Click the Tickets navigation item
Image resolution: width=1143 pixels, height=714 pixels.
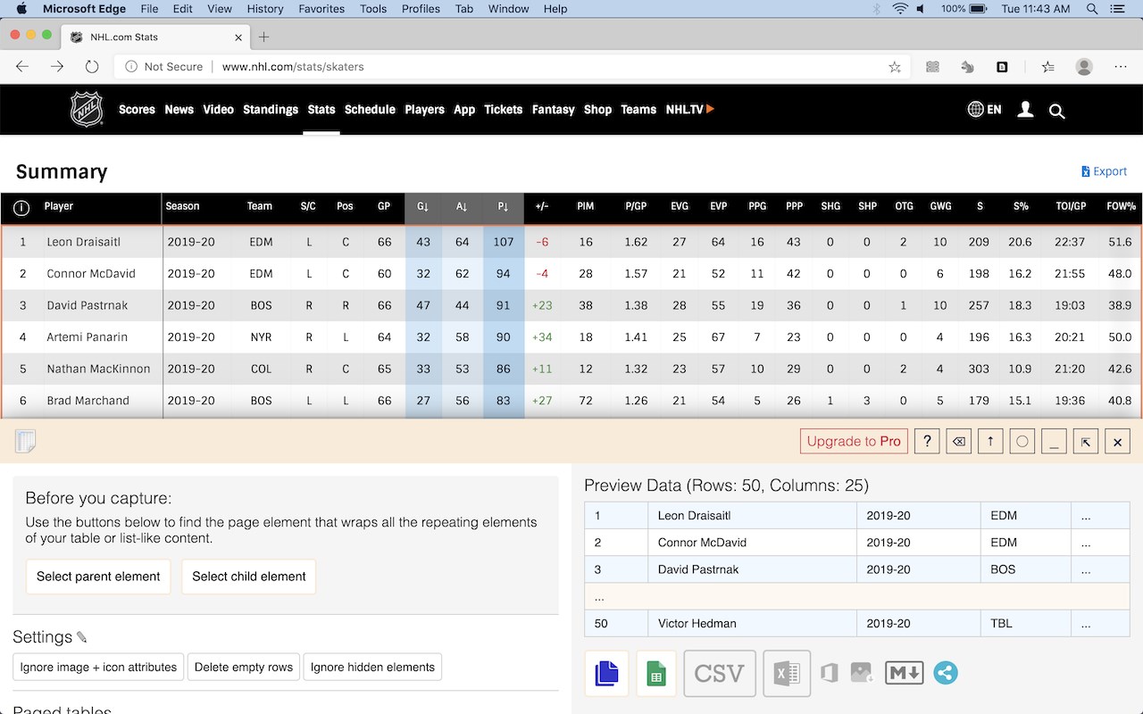click(504, 110)
